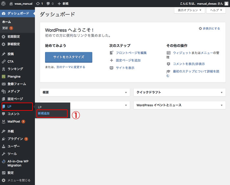Open the ヘルプ help dropdown
The image size is (230, 185).
coord(216,10)
